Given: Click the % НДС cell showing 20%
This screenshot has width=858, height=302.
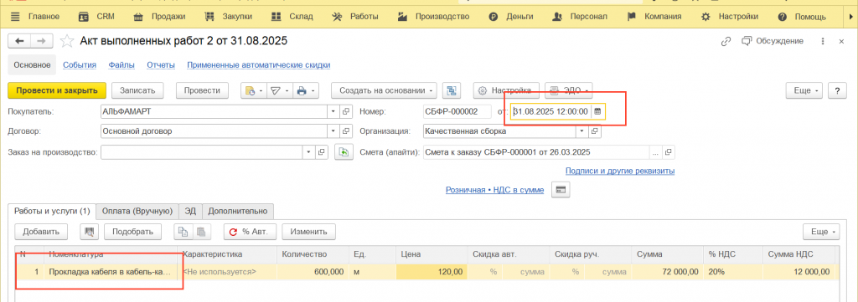Looking at the screenshot, I should [x=732, y=271].
